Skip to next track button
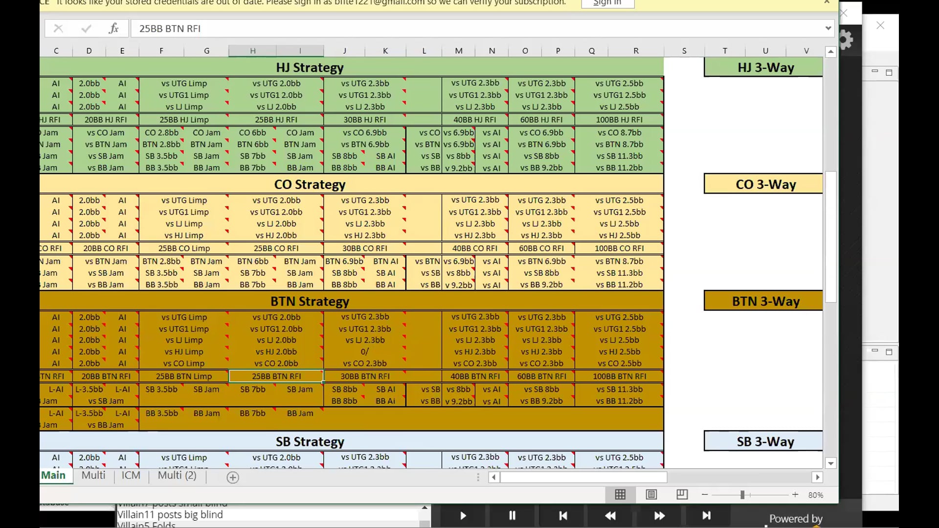Viewport: 939px width, 528px height. pyautogui.click(x=706, y=516)
